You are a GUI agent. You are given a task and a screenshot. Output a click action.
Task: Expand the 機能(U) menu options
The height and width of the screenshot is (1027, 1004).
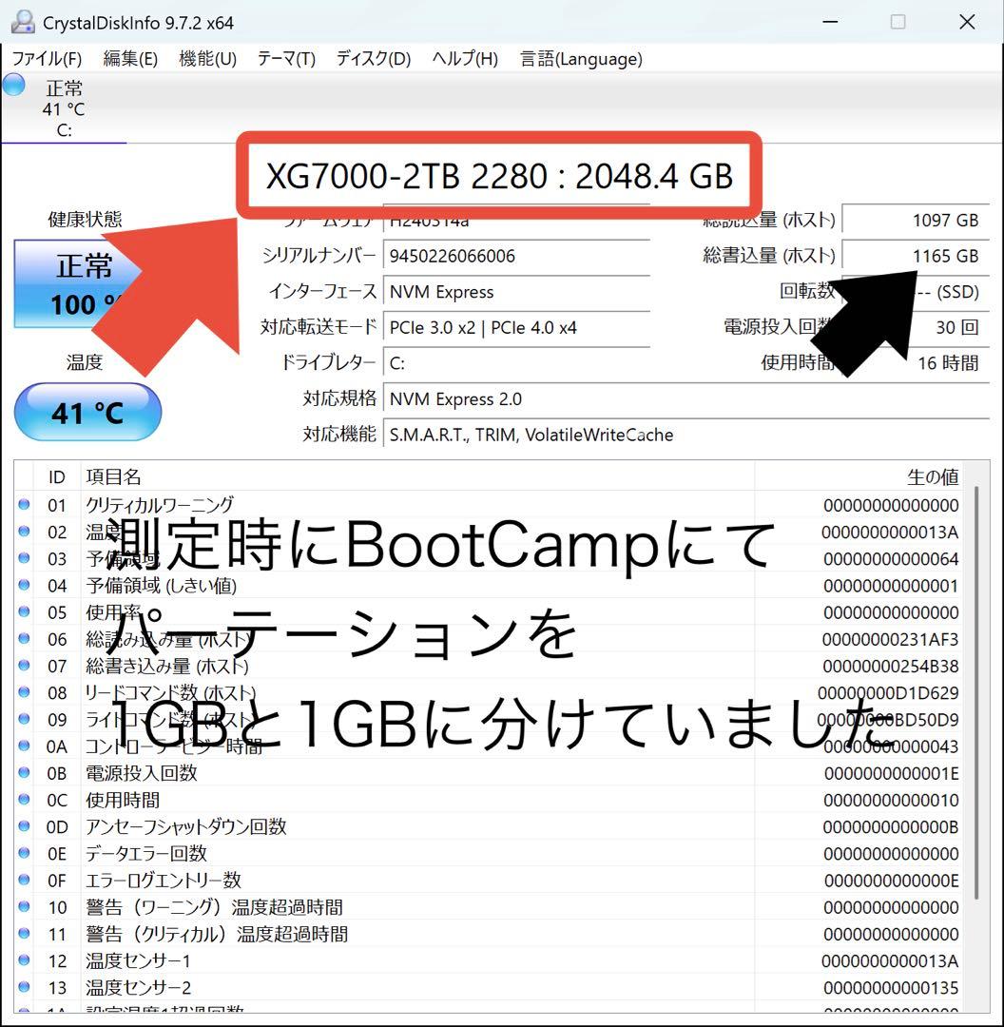207,58
